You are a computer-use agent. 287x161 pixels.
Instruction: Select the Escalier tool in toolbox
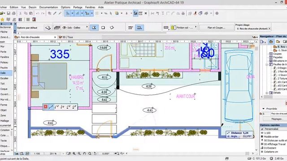(4, 78)
